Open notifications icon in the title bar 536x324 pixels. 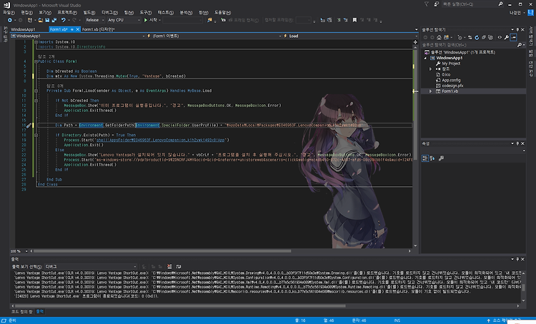coord(436,4)
